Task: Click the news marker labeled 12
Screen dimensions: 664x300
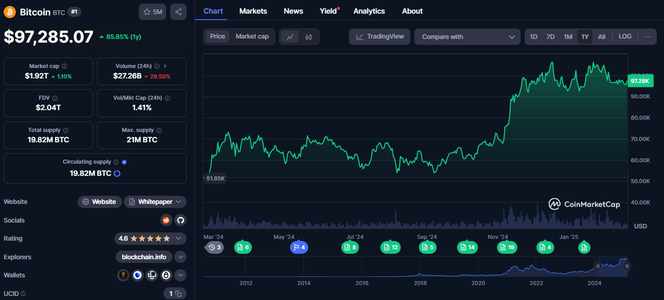Action: pos(390,247)
